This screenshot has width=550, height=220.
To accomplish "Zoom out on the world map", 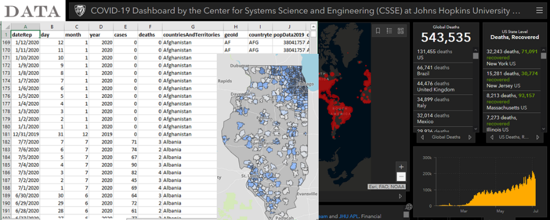I will coord(402,177).
